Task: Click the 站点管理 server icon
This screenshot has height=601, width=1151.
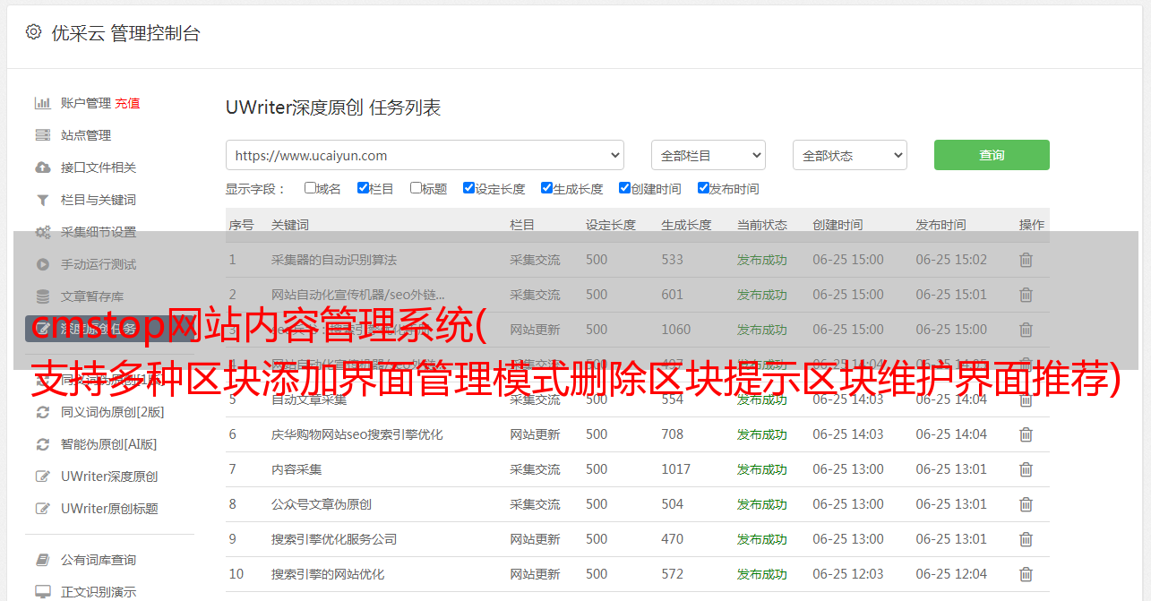Action: [42, 135]
